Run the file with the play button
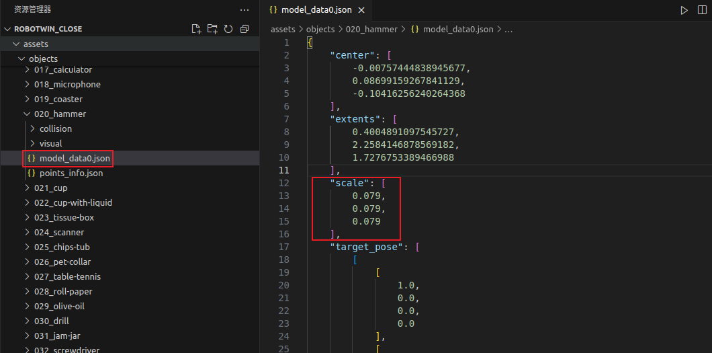Screen dimensions: 712x353 tap(684, 10)
